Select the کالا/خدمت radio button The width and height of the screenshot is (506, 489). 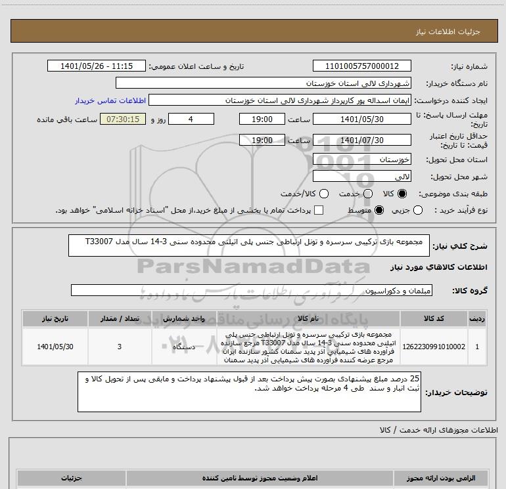point(324,194)
